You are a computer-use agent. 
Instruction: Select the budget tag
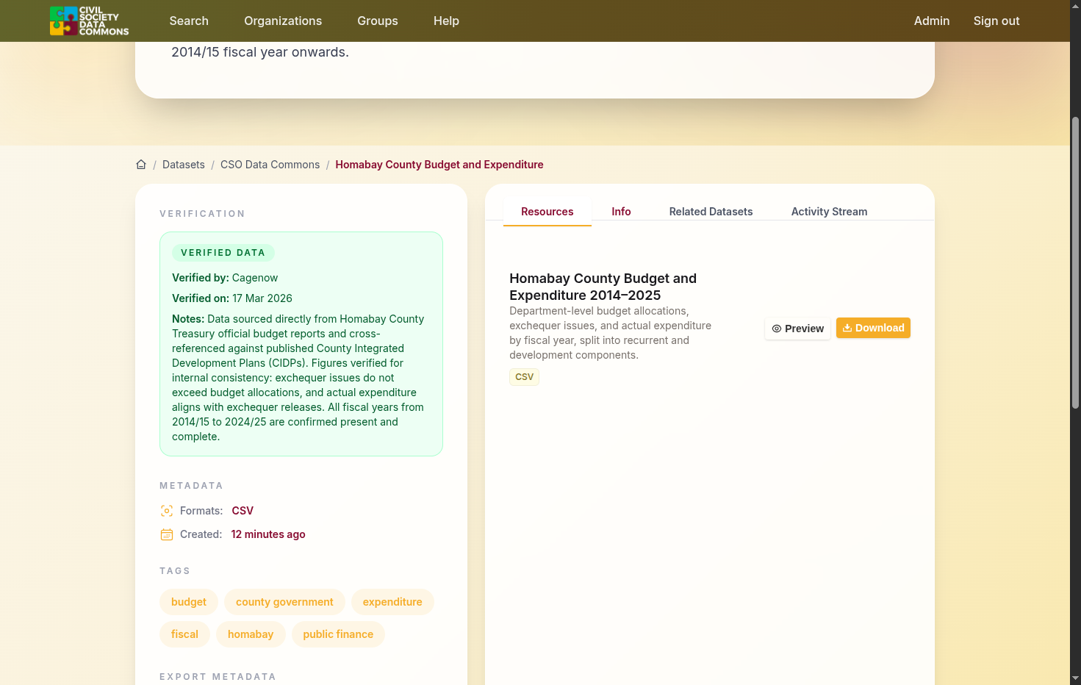point(189,602)
